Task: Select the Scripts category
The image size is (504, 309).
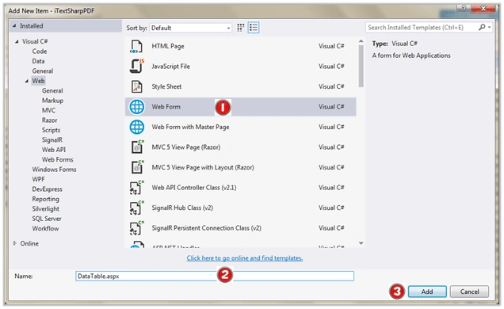Action: [51, 130]
